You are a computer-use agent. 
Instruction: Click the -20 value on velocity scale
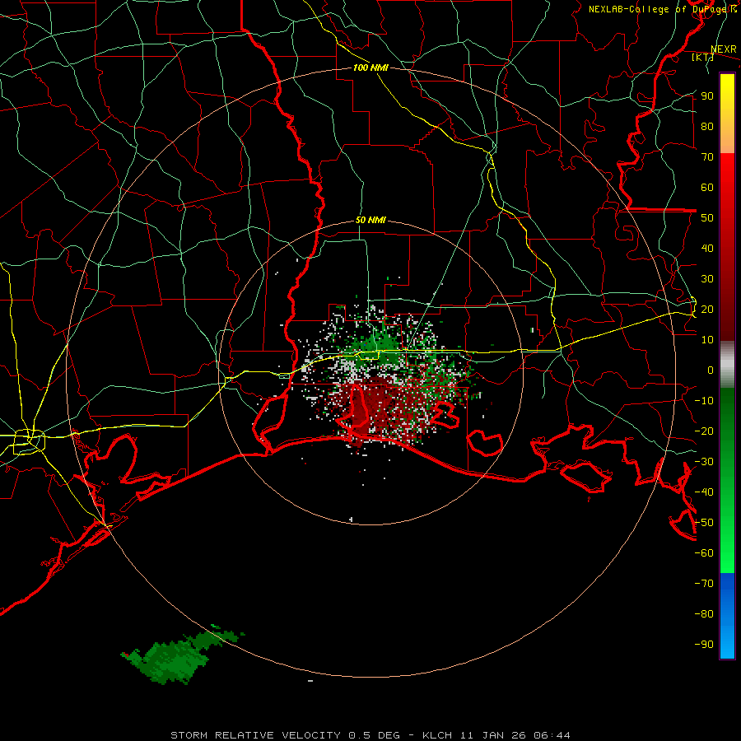pyautogui.click(x=704, y=431)
